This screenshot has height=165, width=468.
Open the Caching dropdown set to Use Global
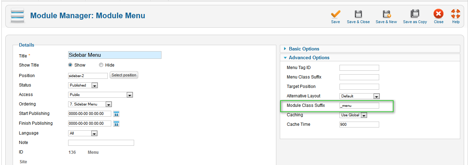tap(353, 115)
